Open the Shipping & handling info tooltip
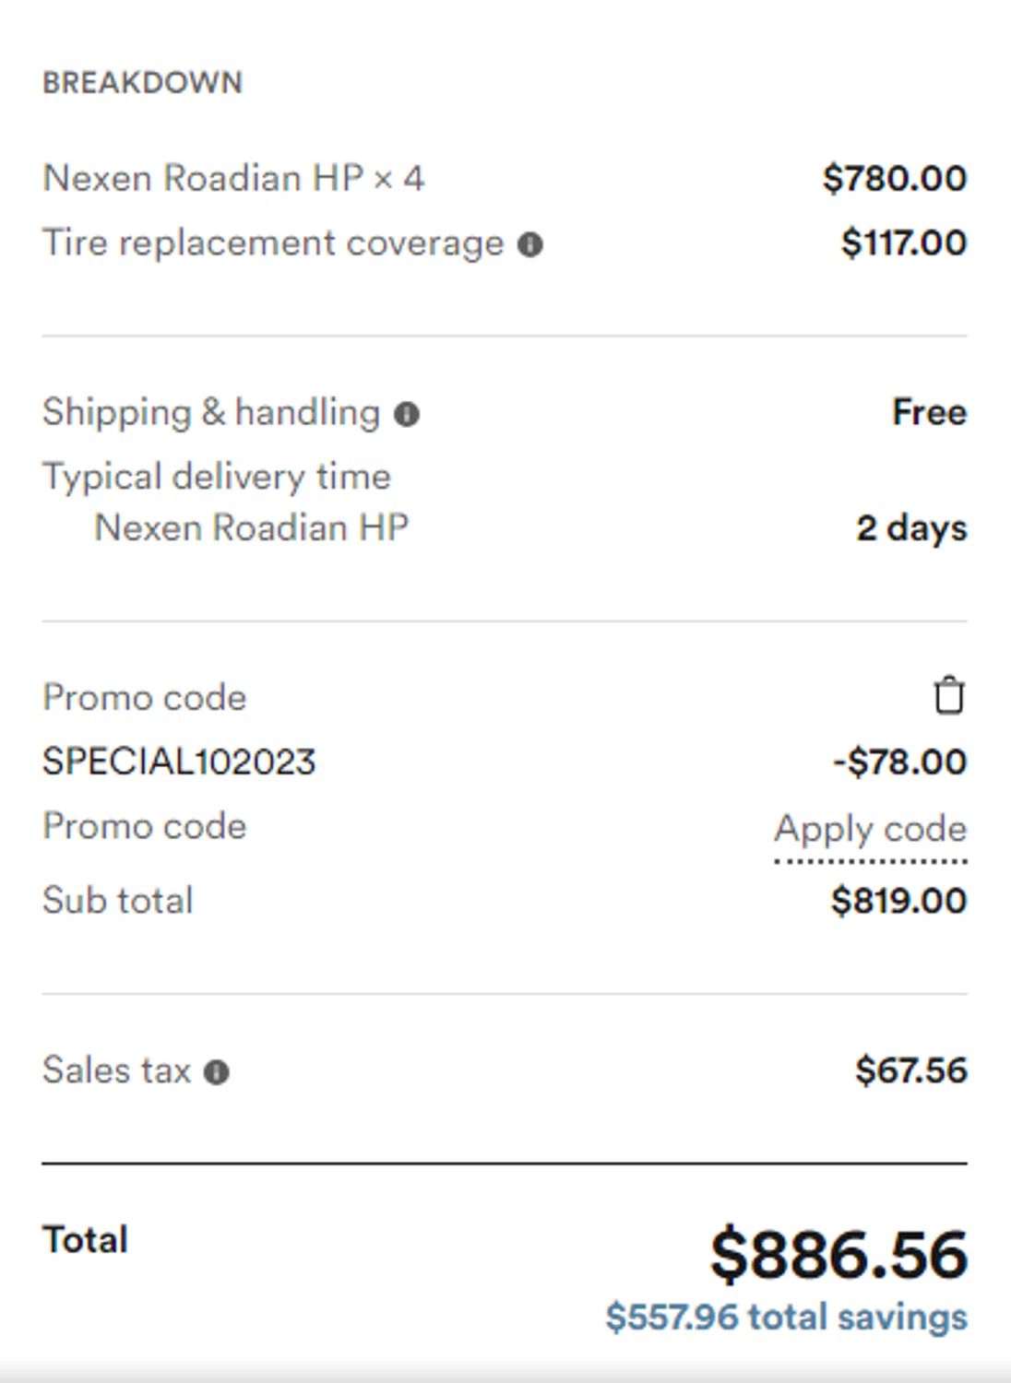The width and height of the screenshot is (1011, 1383). 407,415
